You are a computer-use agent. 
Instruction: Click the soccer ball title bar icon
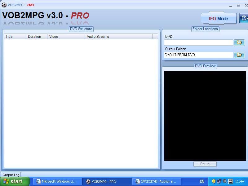[4, 5]
